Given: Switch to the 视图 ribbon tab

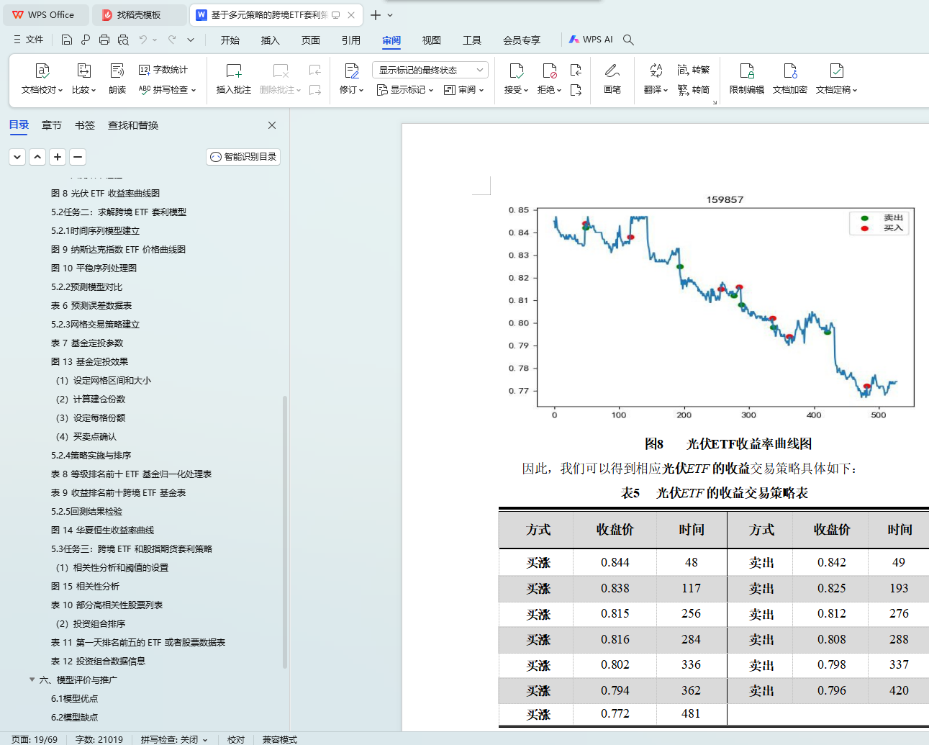Looking at the screenshot, I should [x=431, y=40].
